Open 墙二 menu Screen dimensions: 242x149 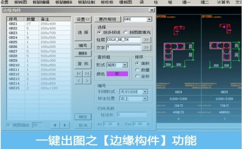click(x=204, y=2)
